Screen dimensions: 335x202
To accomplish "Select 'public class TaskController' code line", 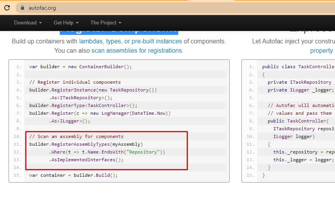I will point(299,67).
